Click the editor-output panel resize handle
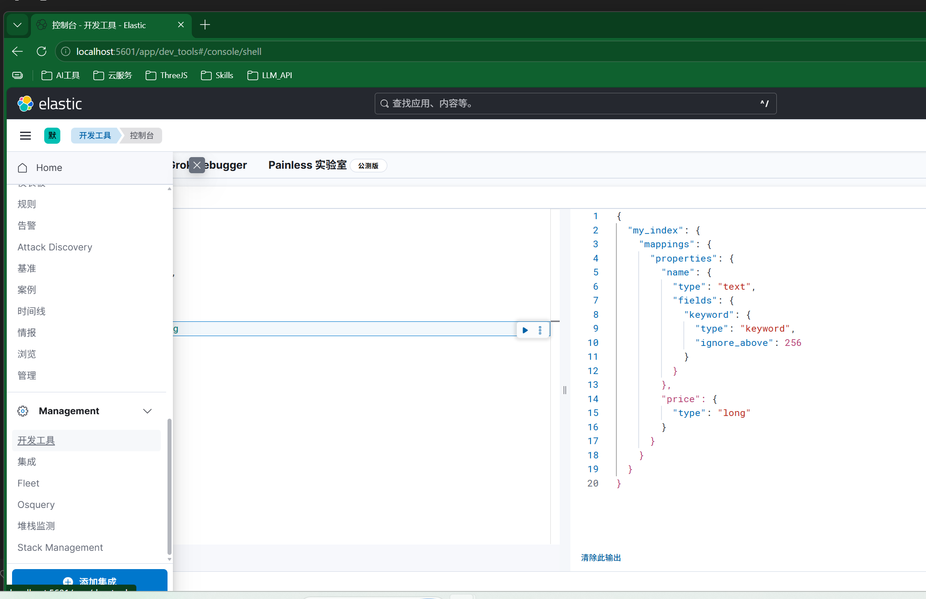Viewport: 926px width, 599px height. [x=565, y=390]
